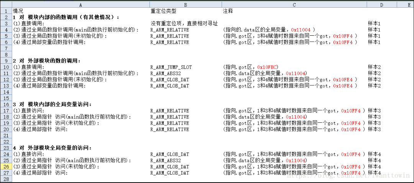Click note cell C17 with 0x10FF4
The height and width of the screenshot is (183, 414).
[x=294, y=110]
